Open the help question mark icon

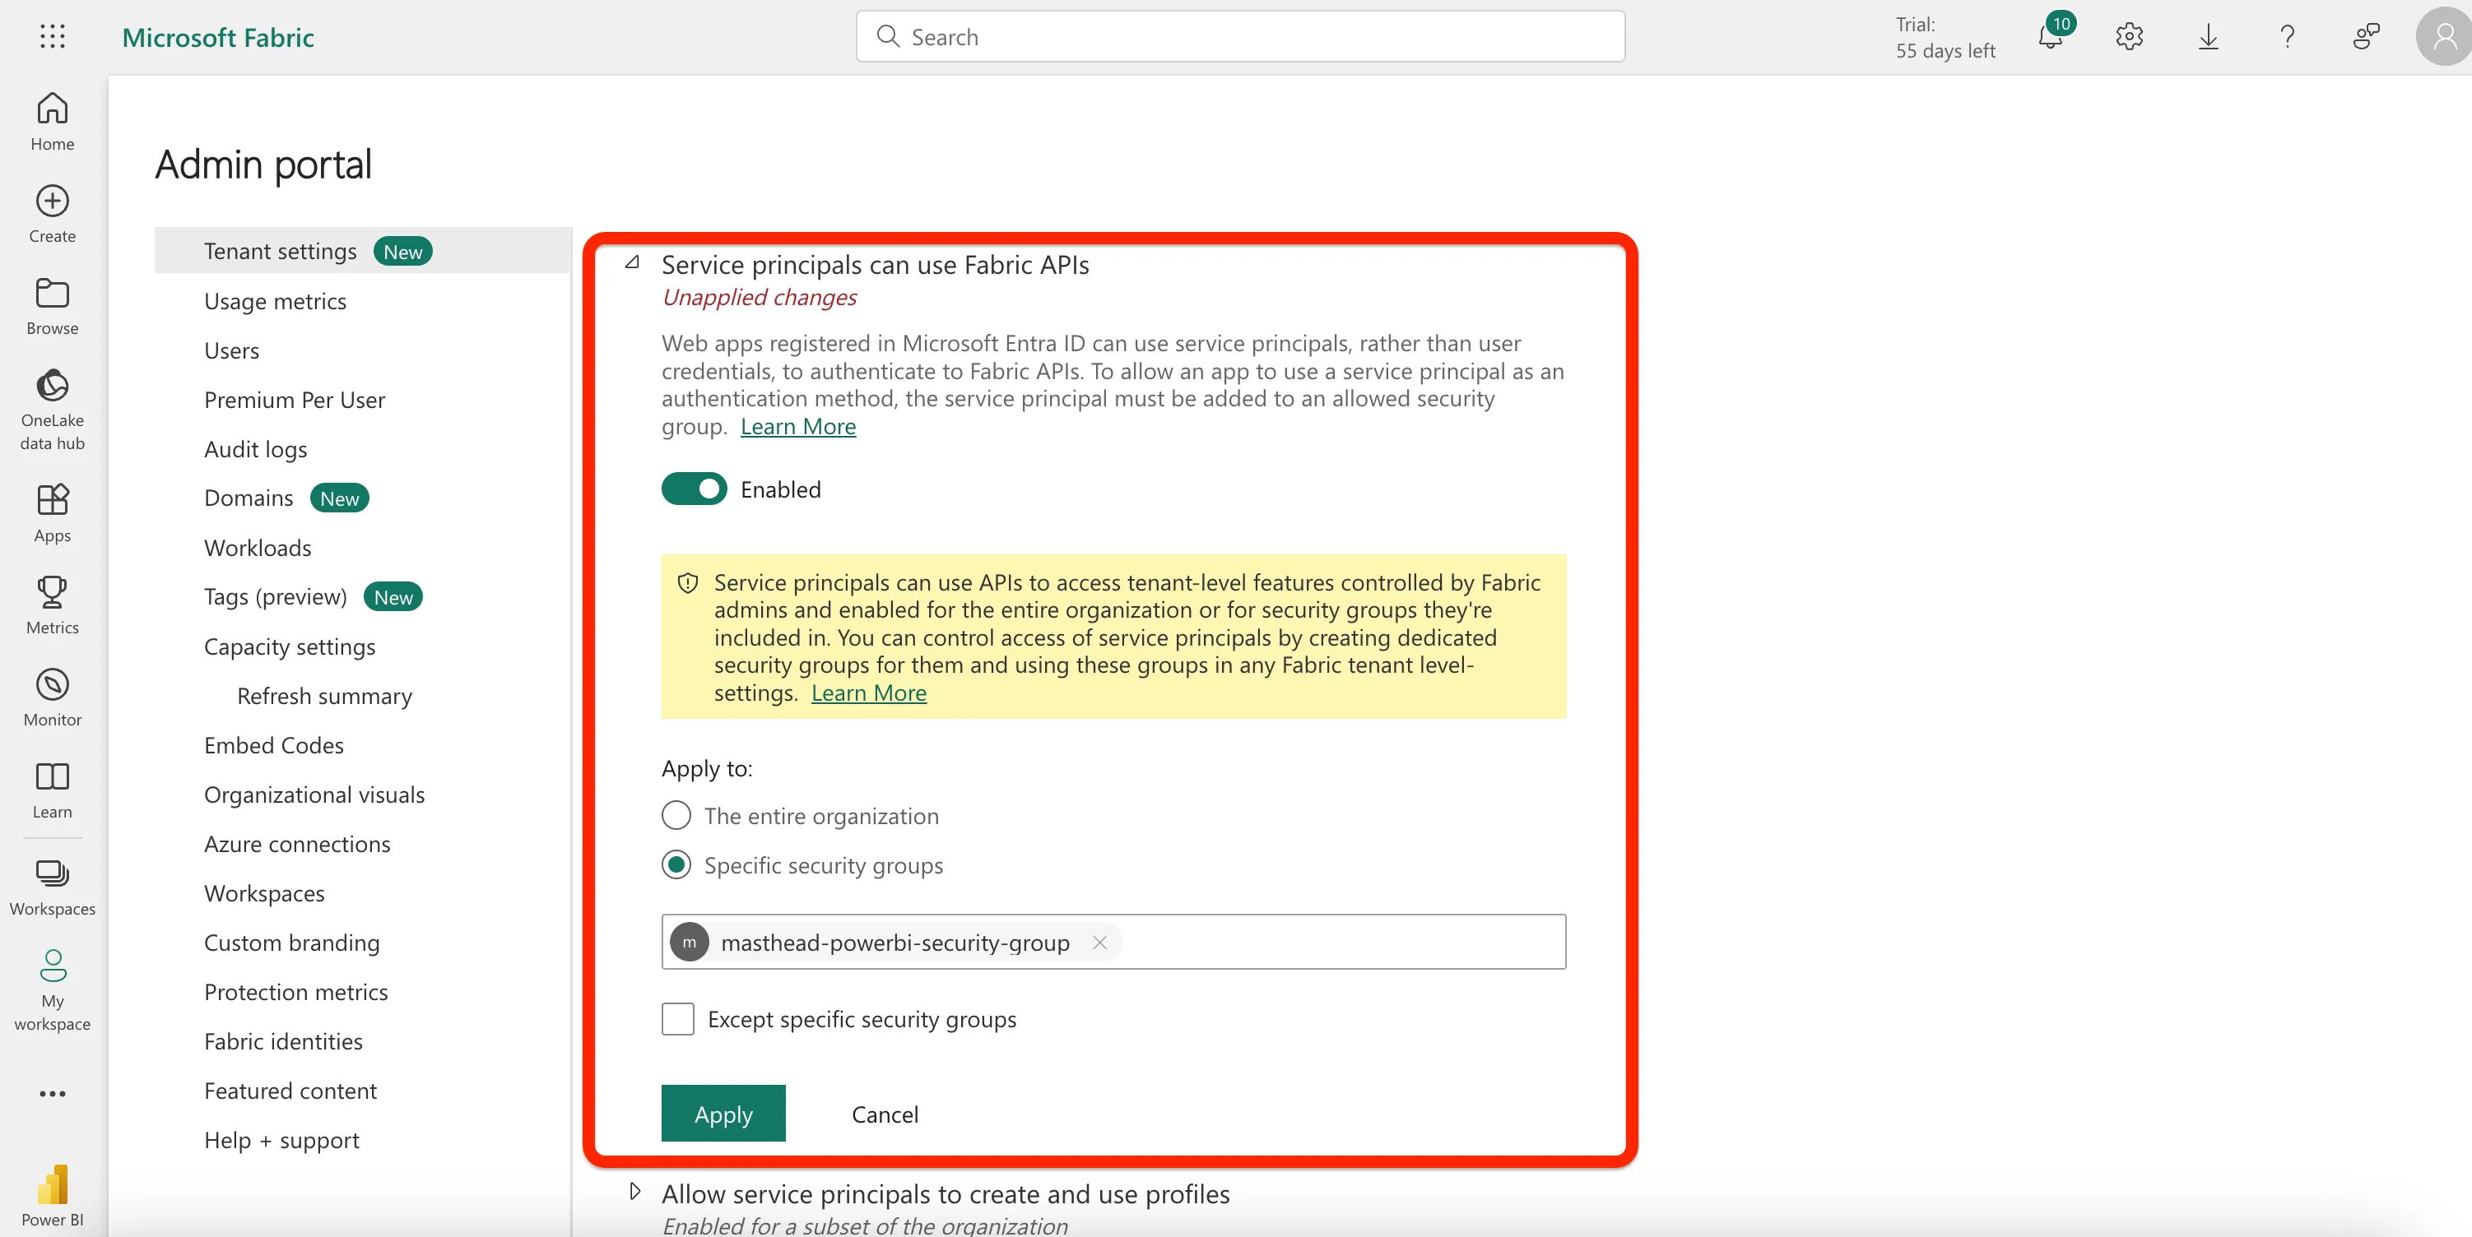(2287, 37)
